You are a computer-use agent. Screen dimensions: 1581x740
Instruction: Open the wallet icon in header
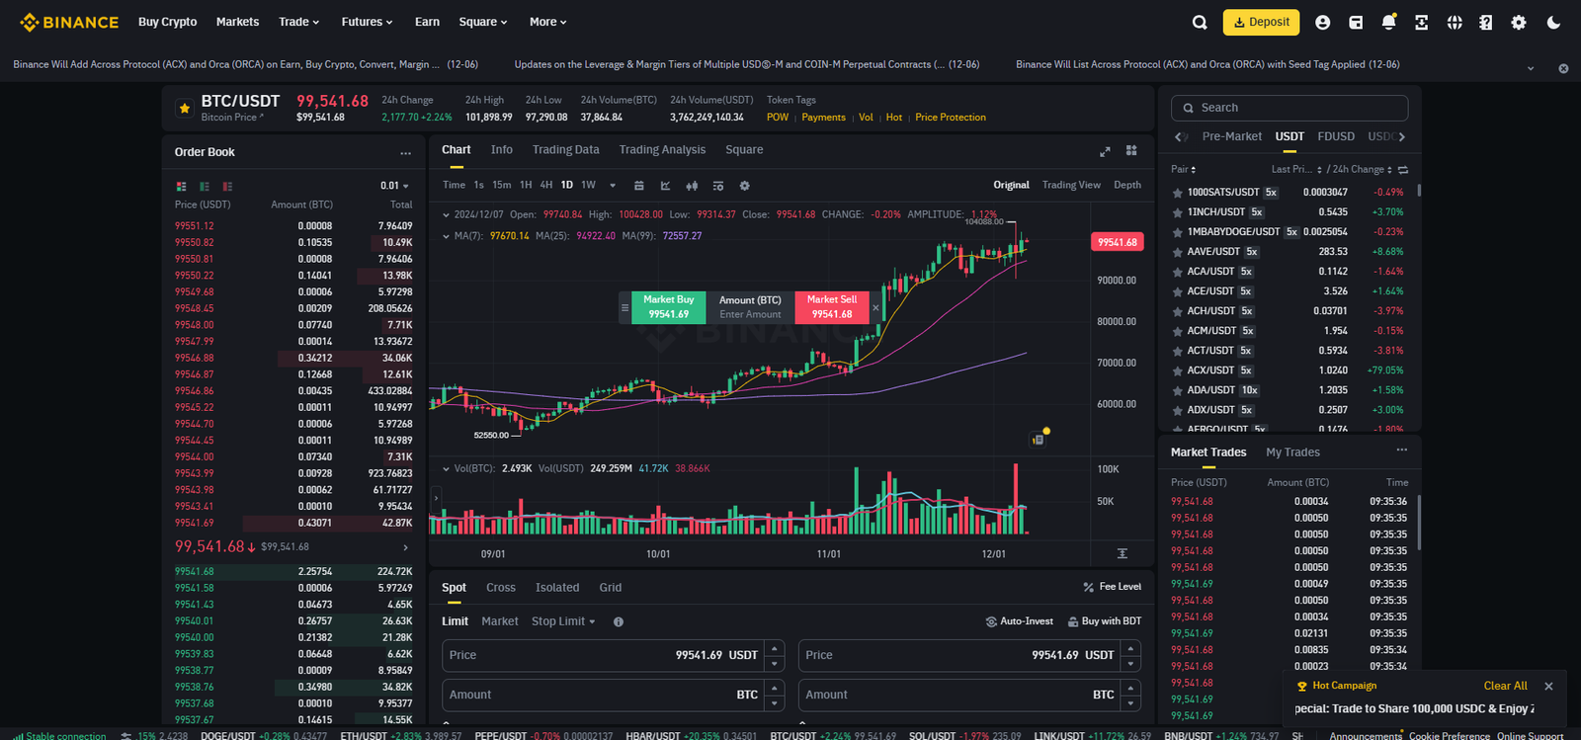click(1356, 22)
